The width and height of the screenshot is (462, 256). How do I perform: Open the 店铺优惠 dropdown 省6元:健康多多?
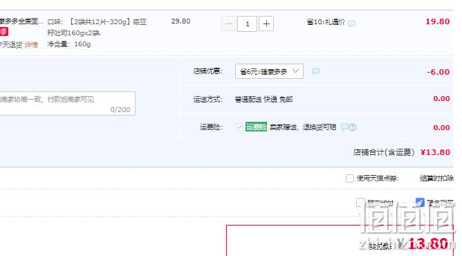269,71
